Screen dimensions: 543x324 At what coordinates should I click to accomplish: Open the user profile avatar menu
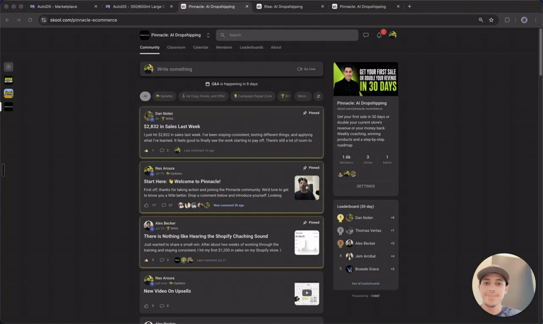point(393,35)
